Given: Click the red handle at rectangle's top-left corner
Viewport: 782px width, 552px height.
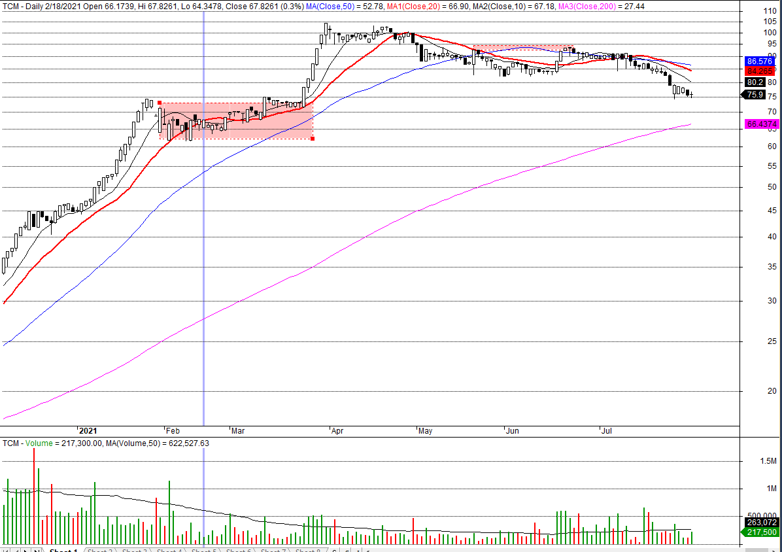Looking at the screenshot, I should pyautogui.click(x=160, y=103).
